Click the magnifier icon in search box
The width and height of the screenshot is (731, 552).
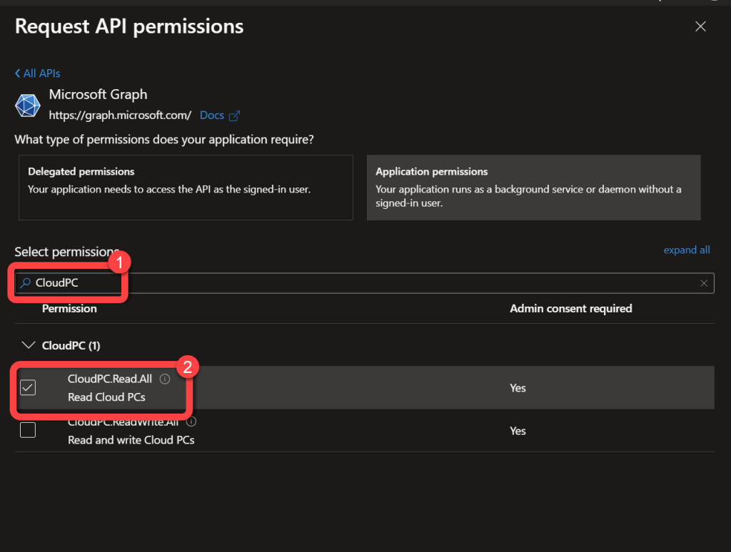[x=26, y=283]
